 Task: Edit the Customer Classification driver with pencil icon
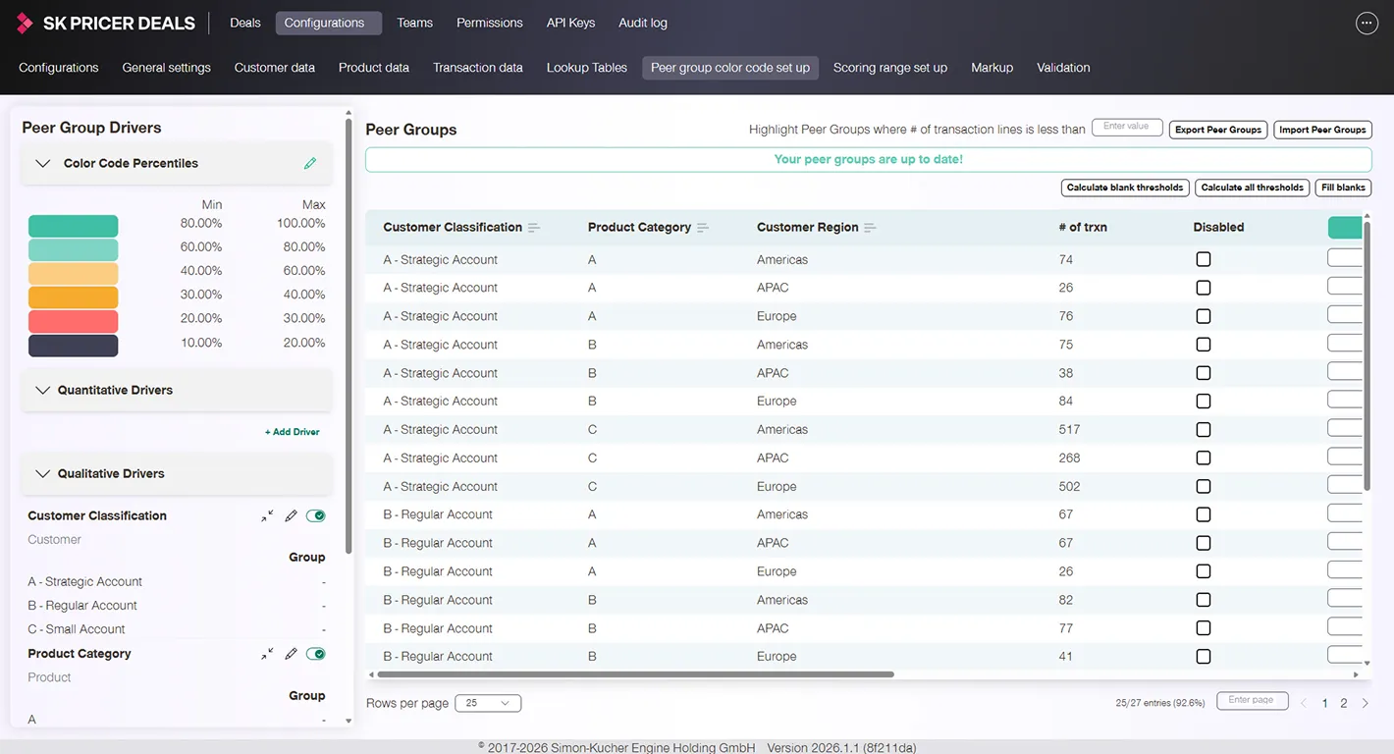point(291,516)
